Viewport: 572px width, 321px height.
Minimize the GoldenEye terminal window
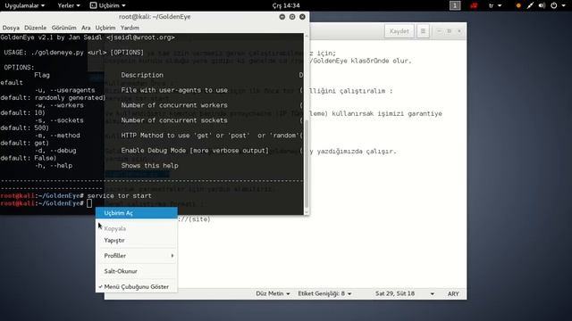coord(282,17)
